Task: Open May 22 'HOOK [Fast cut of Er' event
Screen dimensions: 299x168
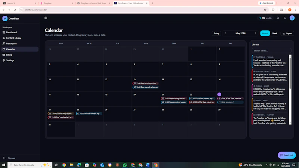Action: tap(202, 102)
